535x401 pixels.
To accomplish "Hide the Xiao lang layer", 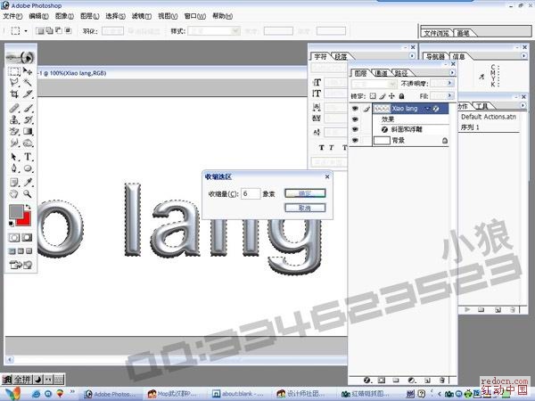I will pos(355,109).
